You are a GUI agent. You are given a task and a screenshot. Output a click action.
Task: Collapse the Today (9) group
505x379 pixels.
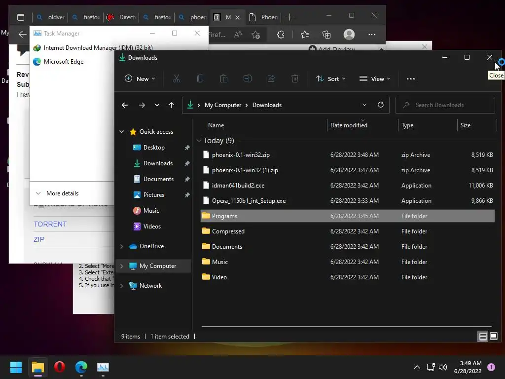pyautogui.click(x=199, y=141)
